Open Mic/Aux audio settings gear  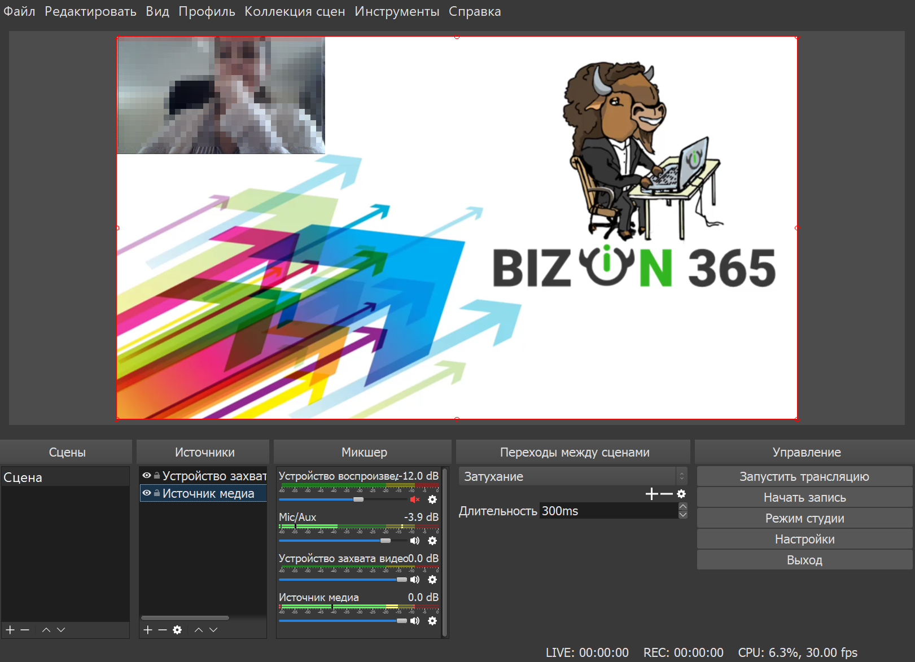tap(432, 541)
